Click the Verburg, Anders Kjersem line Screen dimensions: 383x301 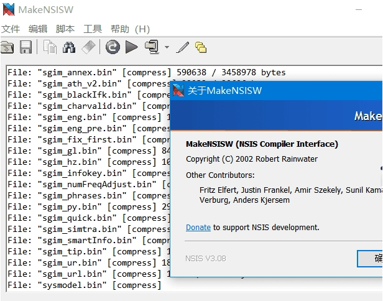point(244,200)
